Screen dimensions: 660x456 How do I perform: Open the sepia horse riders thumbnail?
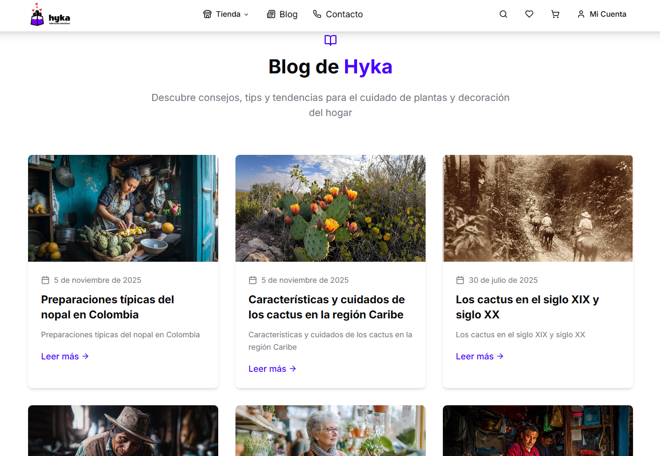(538, 208)
